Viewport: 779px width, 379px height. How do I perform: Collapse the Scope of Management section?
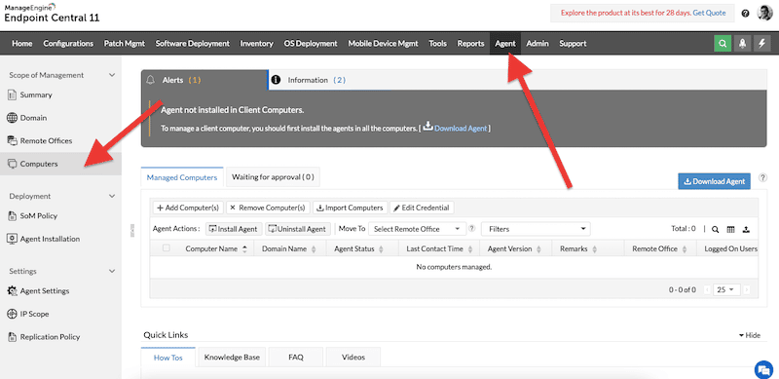(112, 75)
